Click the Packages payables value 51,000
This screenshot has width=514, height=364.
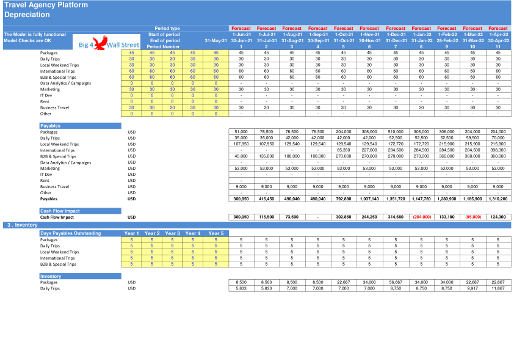tap(241, 132)
